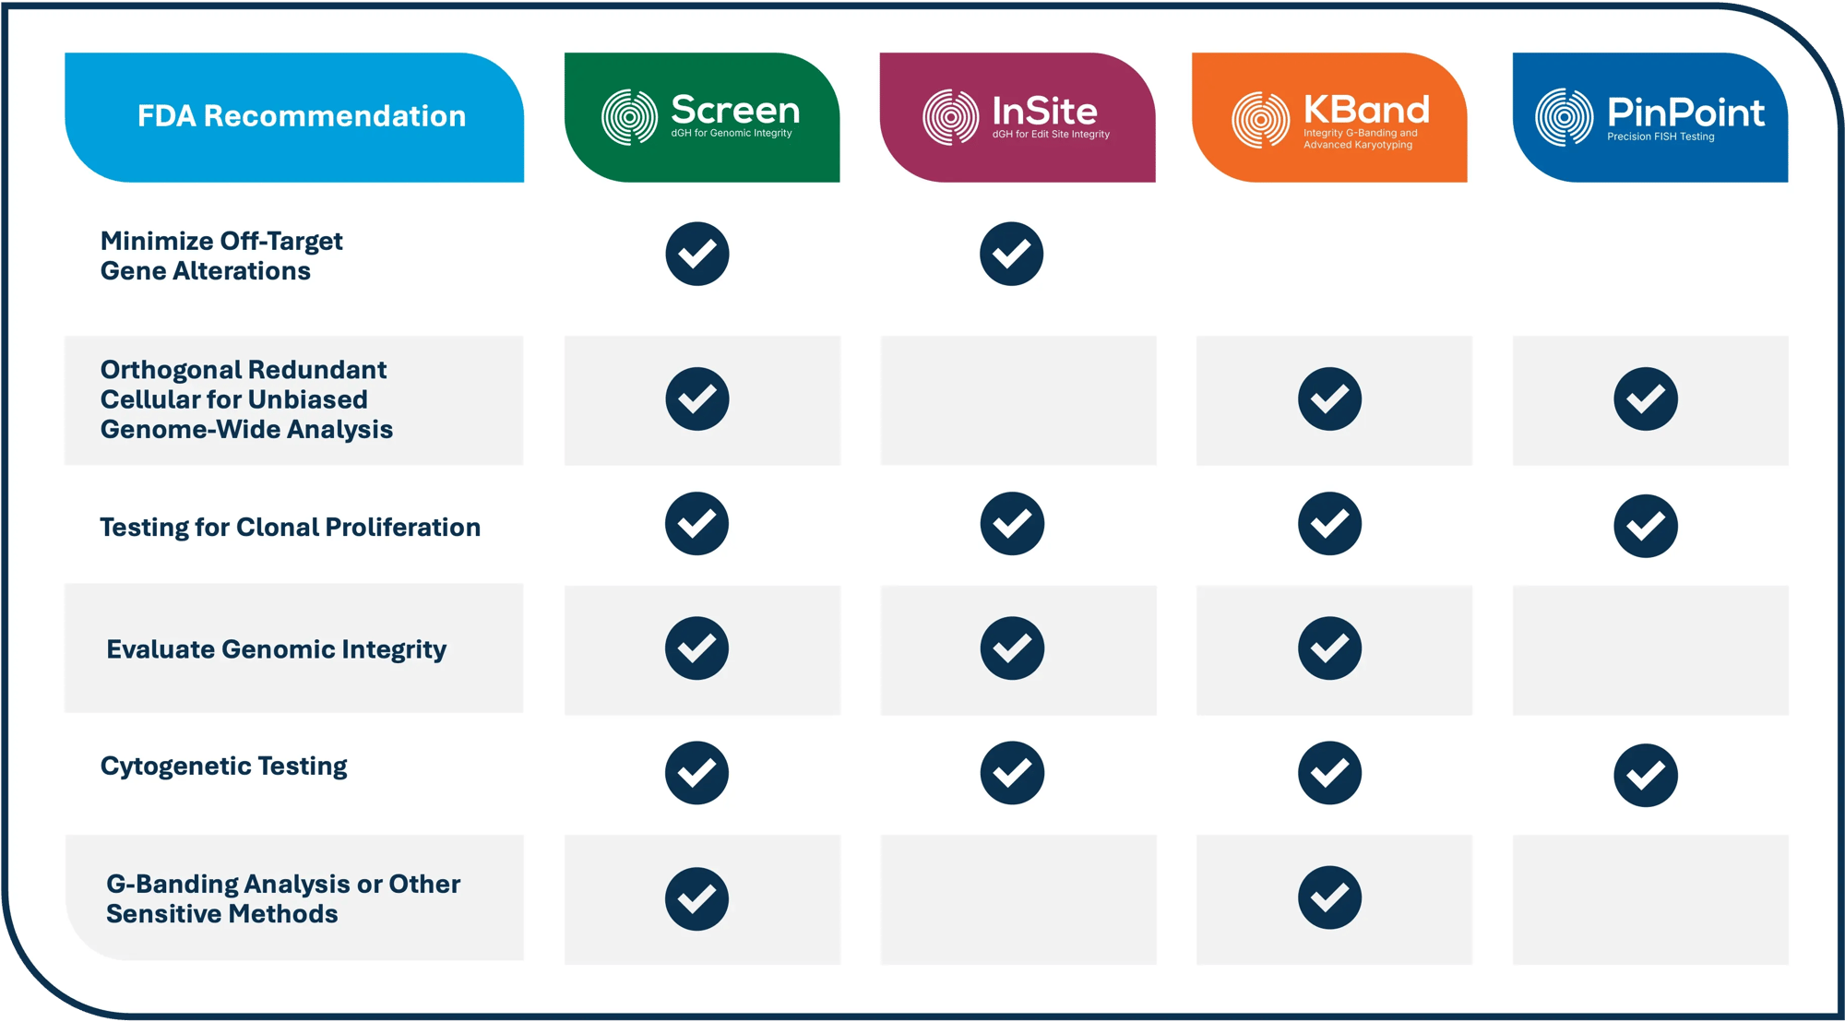1845x1022 pixels.
Task: Click InSite checkmark for Minimize Off-Target row
Action: 1012,254
